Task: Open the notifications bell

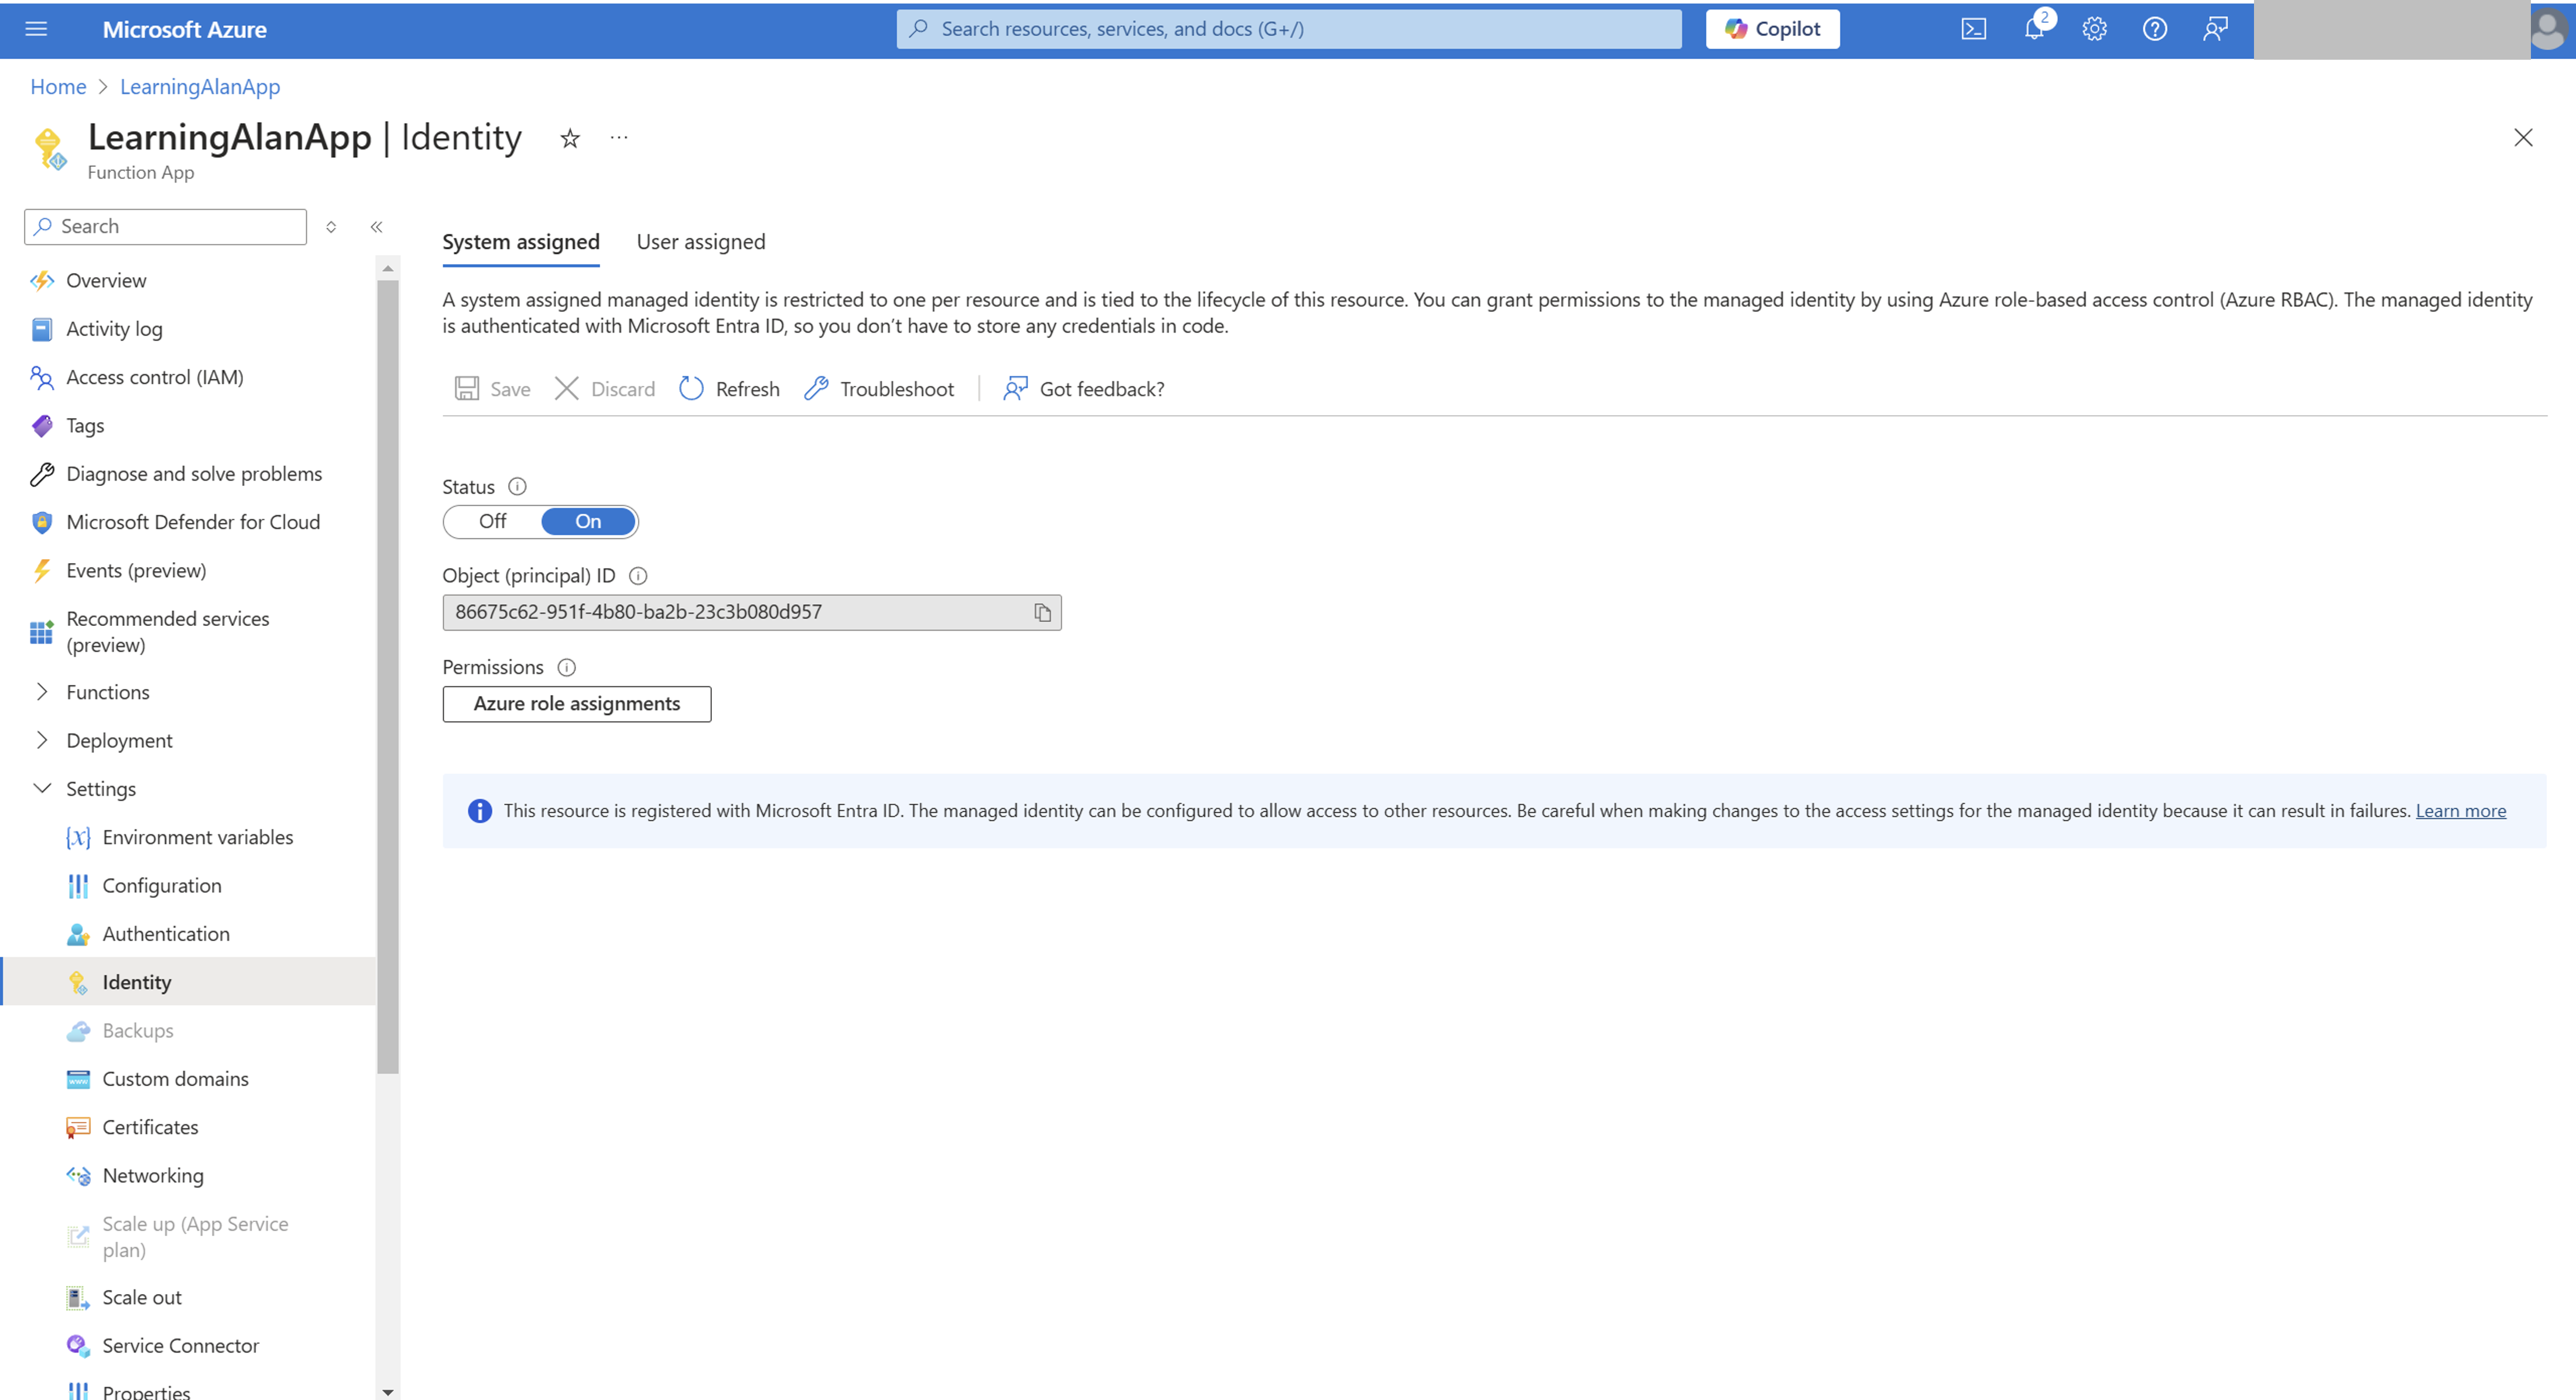Action: (2034, 29)
